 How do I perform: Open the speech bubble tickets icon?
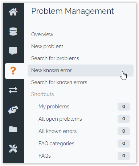pos(13,51)
